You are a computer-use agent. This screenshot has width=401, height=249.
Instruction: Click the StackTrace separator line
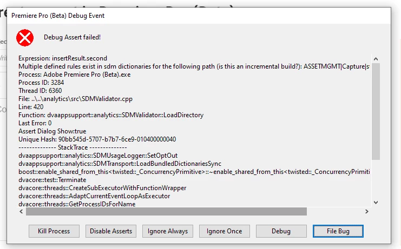73,147
